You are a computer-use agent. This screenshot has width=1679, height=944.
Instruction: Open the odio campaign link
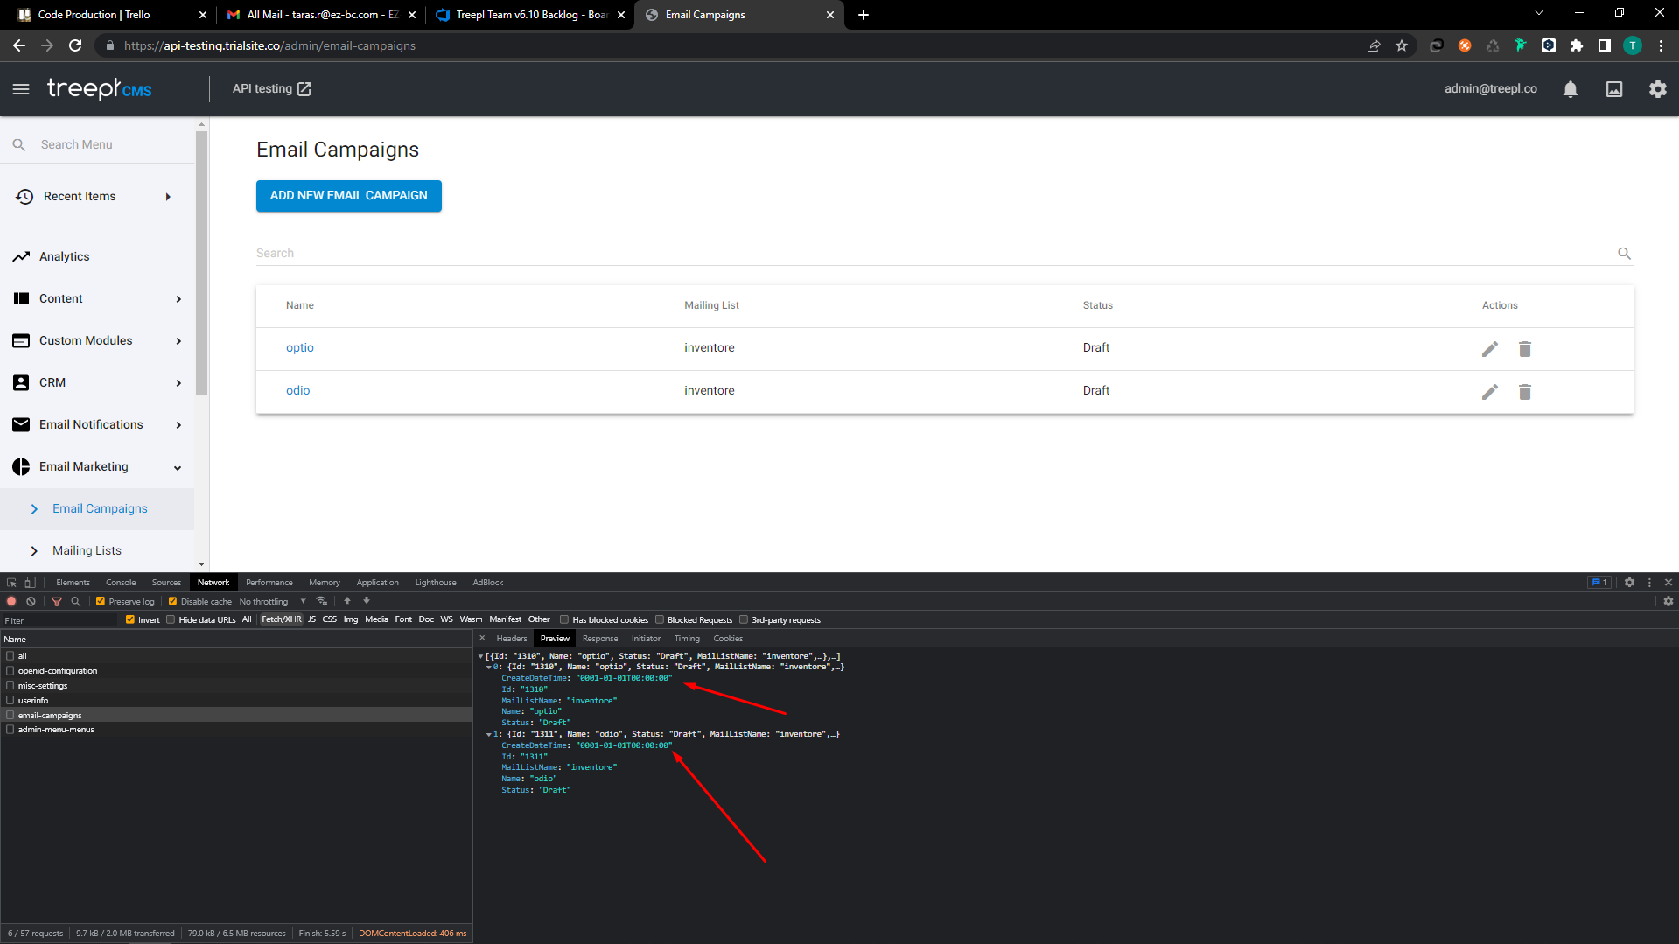[x=297, y=391]
